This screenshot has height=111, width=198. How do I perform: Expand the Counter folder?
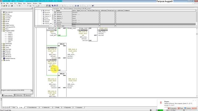coord(2,20)
